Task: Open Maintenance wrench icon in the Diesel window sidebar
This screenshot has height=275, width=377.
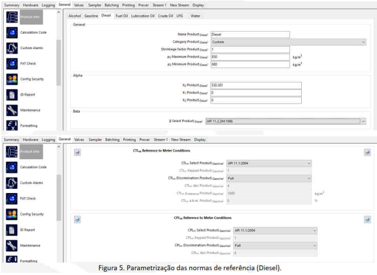Action: click(x=12, y=111)
